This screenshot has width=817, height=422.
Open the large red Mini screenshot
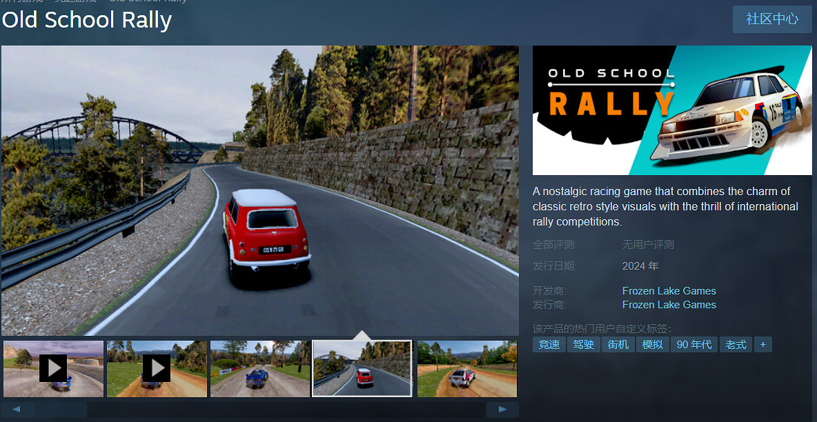[259, 190]
